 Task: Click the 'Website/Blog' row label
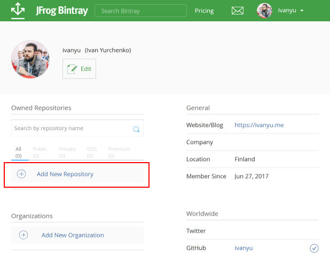pyautogui.click(x=205, y=125)
